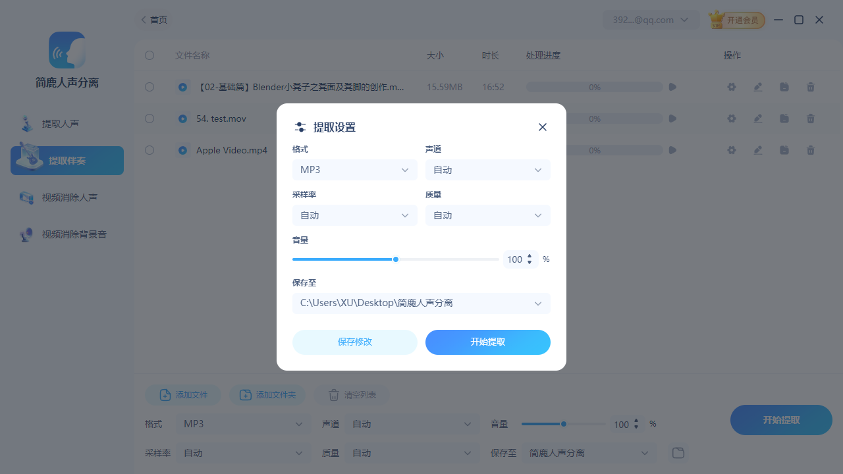This screenshot has width=843, height=474.
Task: Open output folder for the Blender file
Action: pyautogui.click(x=784, y=86)
